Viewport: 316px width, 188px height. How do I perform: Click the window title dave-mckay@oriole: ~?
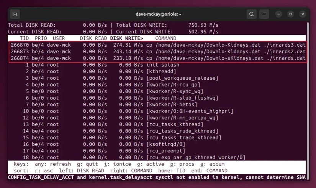pos(159,14)
